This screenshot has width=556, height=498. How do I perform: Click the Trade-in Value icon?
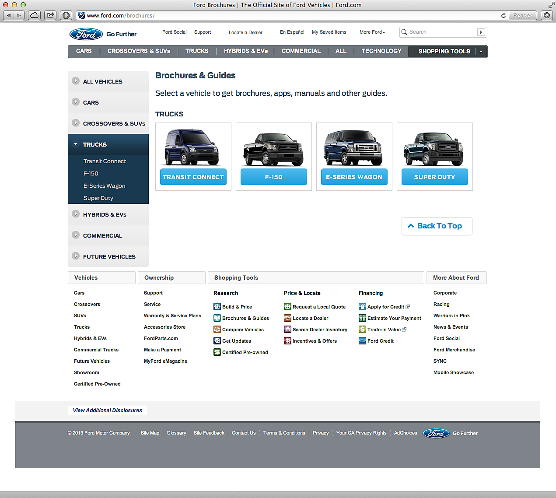[362, 330]
